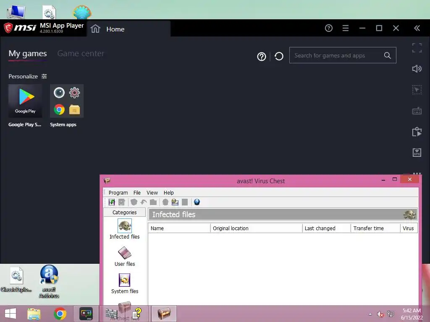Viewport: 430px width, 322px height.
Task: Click the network tray icon
Action: [390, 314]
